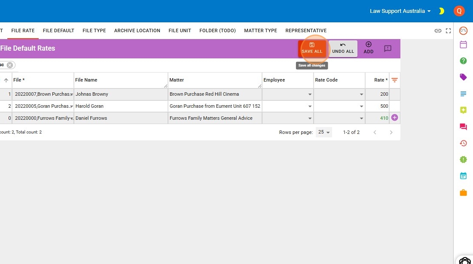Remove the filter chip with X
The image size is (473, 264).
pos(10,65)
